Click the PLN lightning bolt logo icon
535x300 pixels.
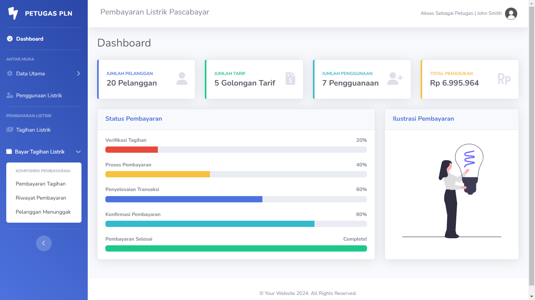(x=13, y=13)
